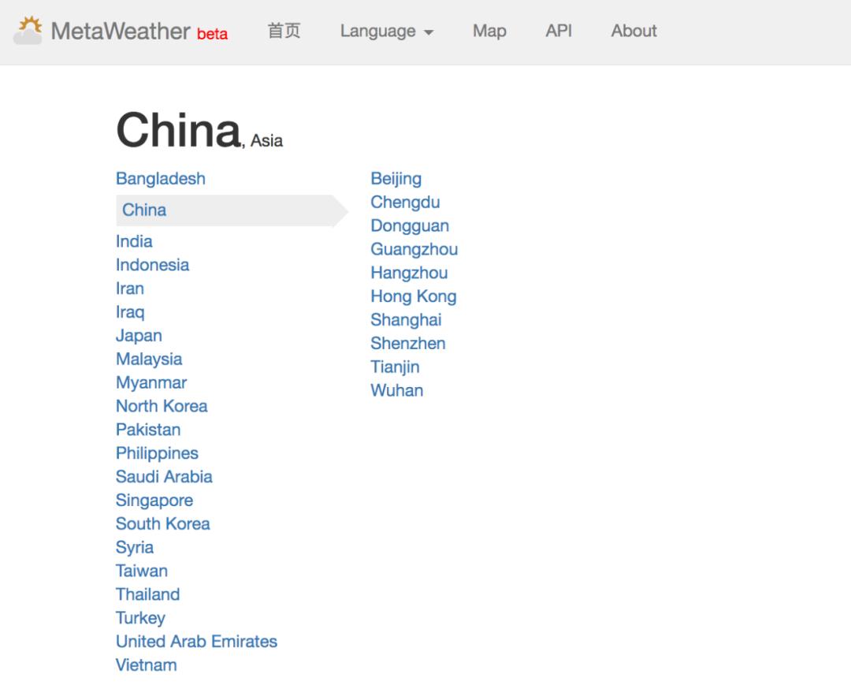851x689 pixels.
Task: Select Myanmar from country list
Action: point(151,383)
